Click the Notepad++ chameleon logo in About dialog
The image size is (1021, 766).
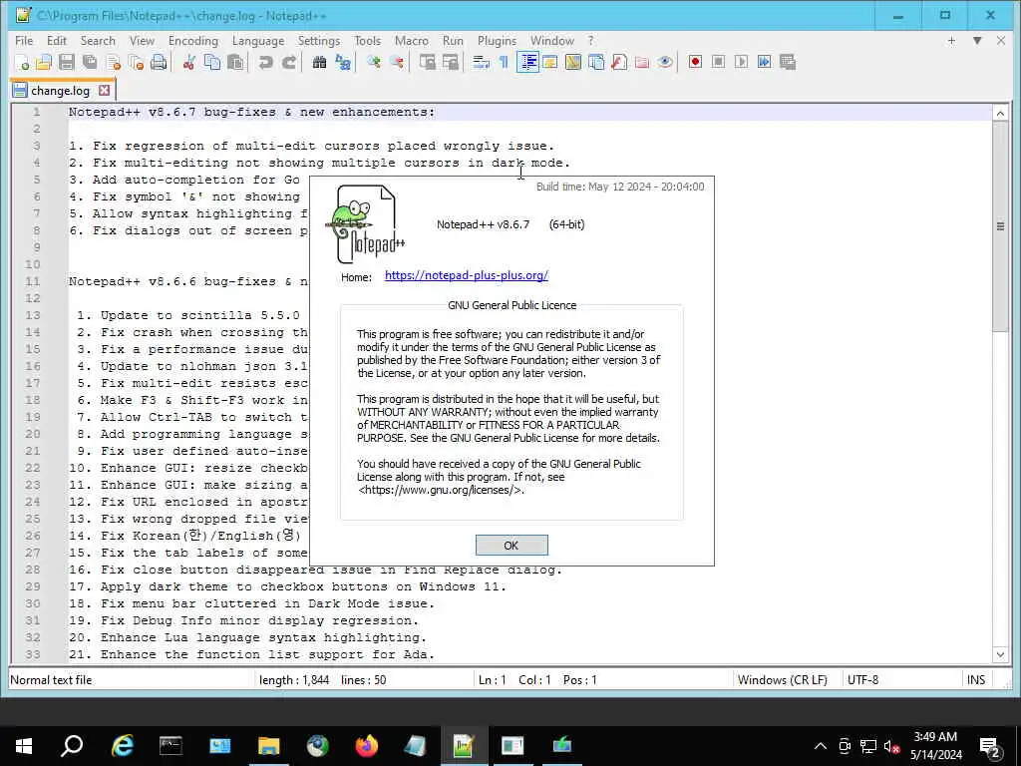click(x=365, y=224)
